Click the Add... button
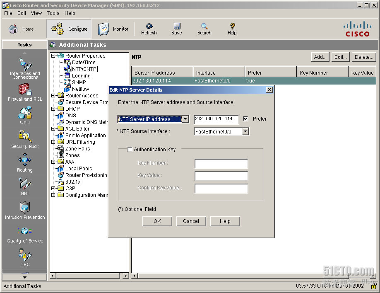The height and width of the screenshot is (293, 380). [x=320, y=57]
